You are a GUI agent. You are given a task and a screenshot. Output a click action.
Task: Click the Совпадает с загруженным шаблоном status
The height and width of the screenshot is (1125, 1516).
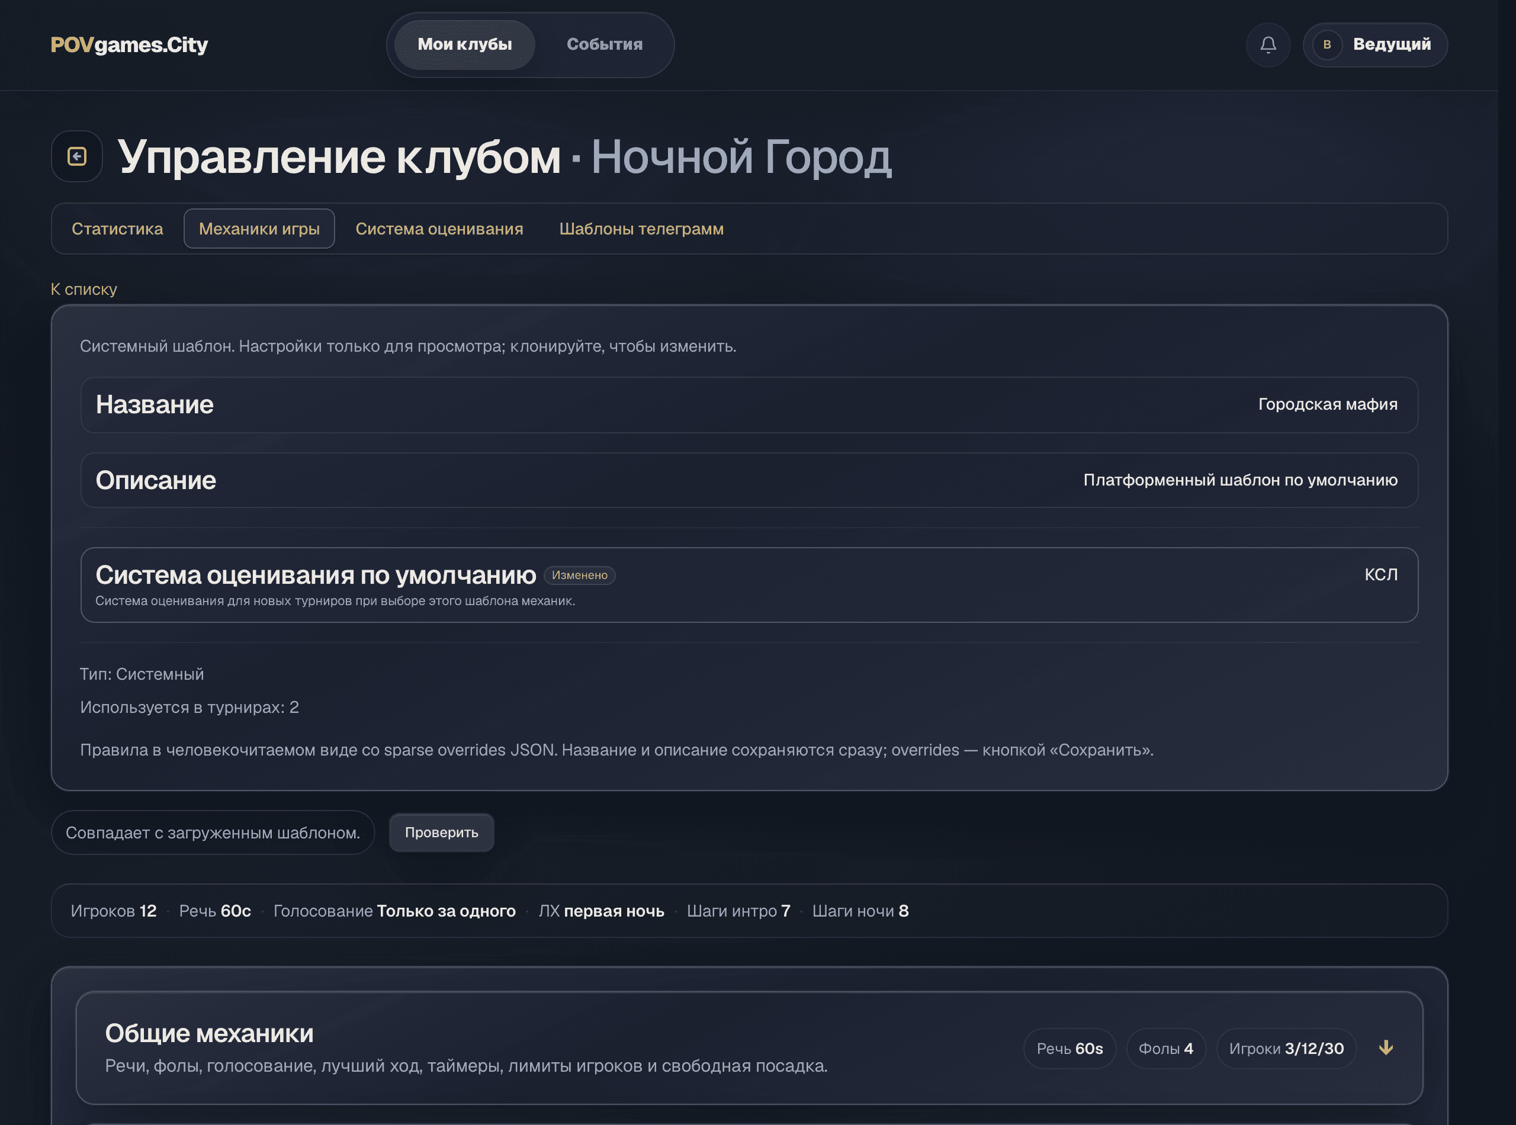point(213,833)
